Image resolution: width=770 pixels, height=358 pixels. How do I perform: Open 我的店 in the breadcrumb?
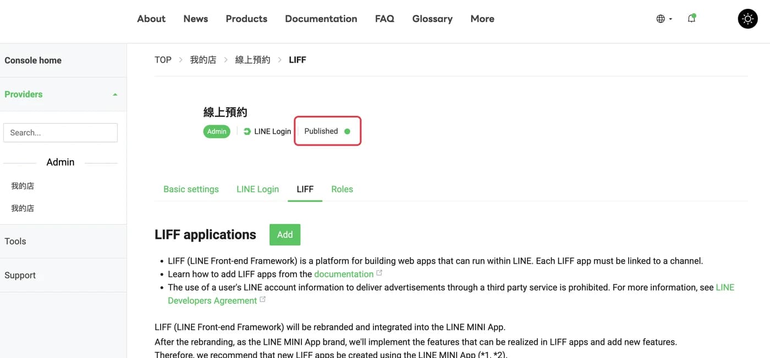[x=203, y=60]
